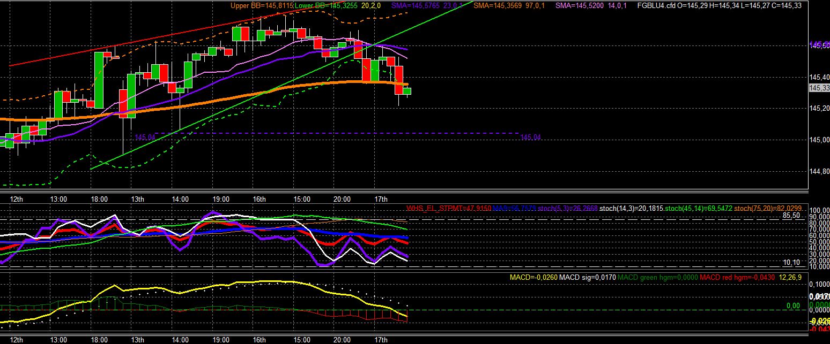Click the MACD parameters 12,26,9 label
This screenshot has width=830, height=344.
point(791,277)
